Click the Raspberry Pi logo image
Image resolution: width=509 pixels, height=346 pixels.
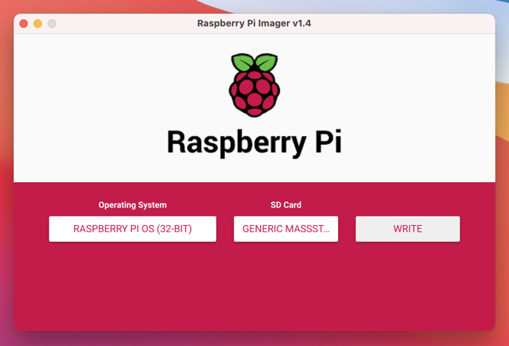(254, 85)
